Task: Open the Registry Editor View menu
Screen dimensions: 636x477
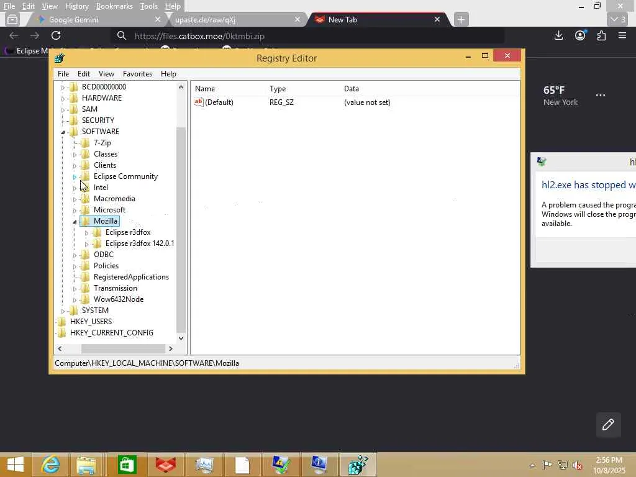Action: click(x=106, y=74)
